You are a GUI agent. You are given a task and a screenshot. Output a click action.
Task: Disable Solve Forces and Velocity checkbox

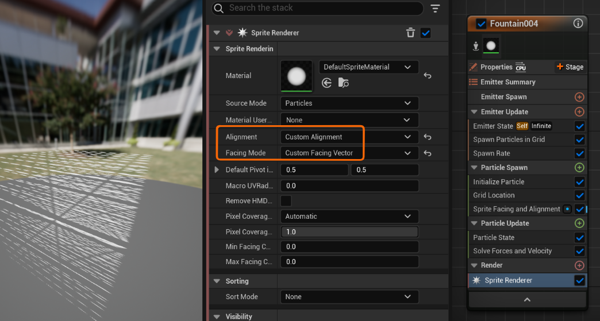(579, 251)
